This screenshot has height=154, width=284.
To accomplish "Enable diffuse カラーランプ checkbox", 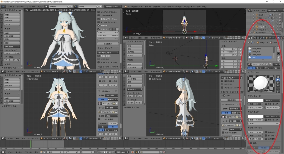I will coord(266,104).
